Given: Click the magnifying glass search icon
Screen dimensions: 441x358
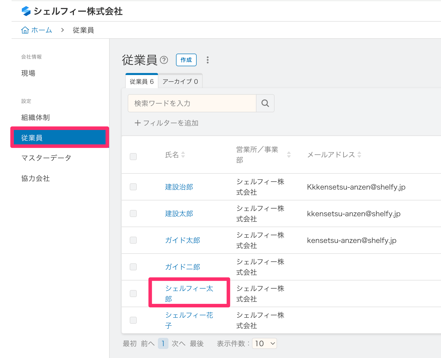Looking at the screenshot, I should pyautogui.click(x=265, y=103).
